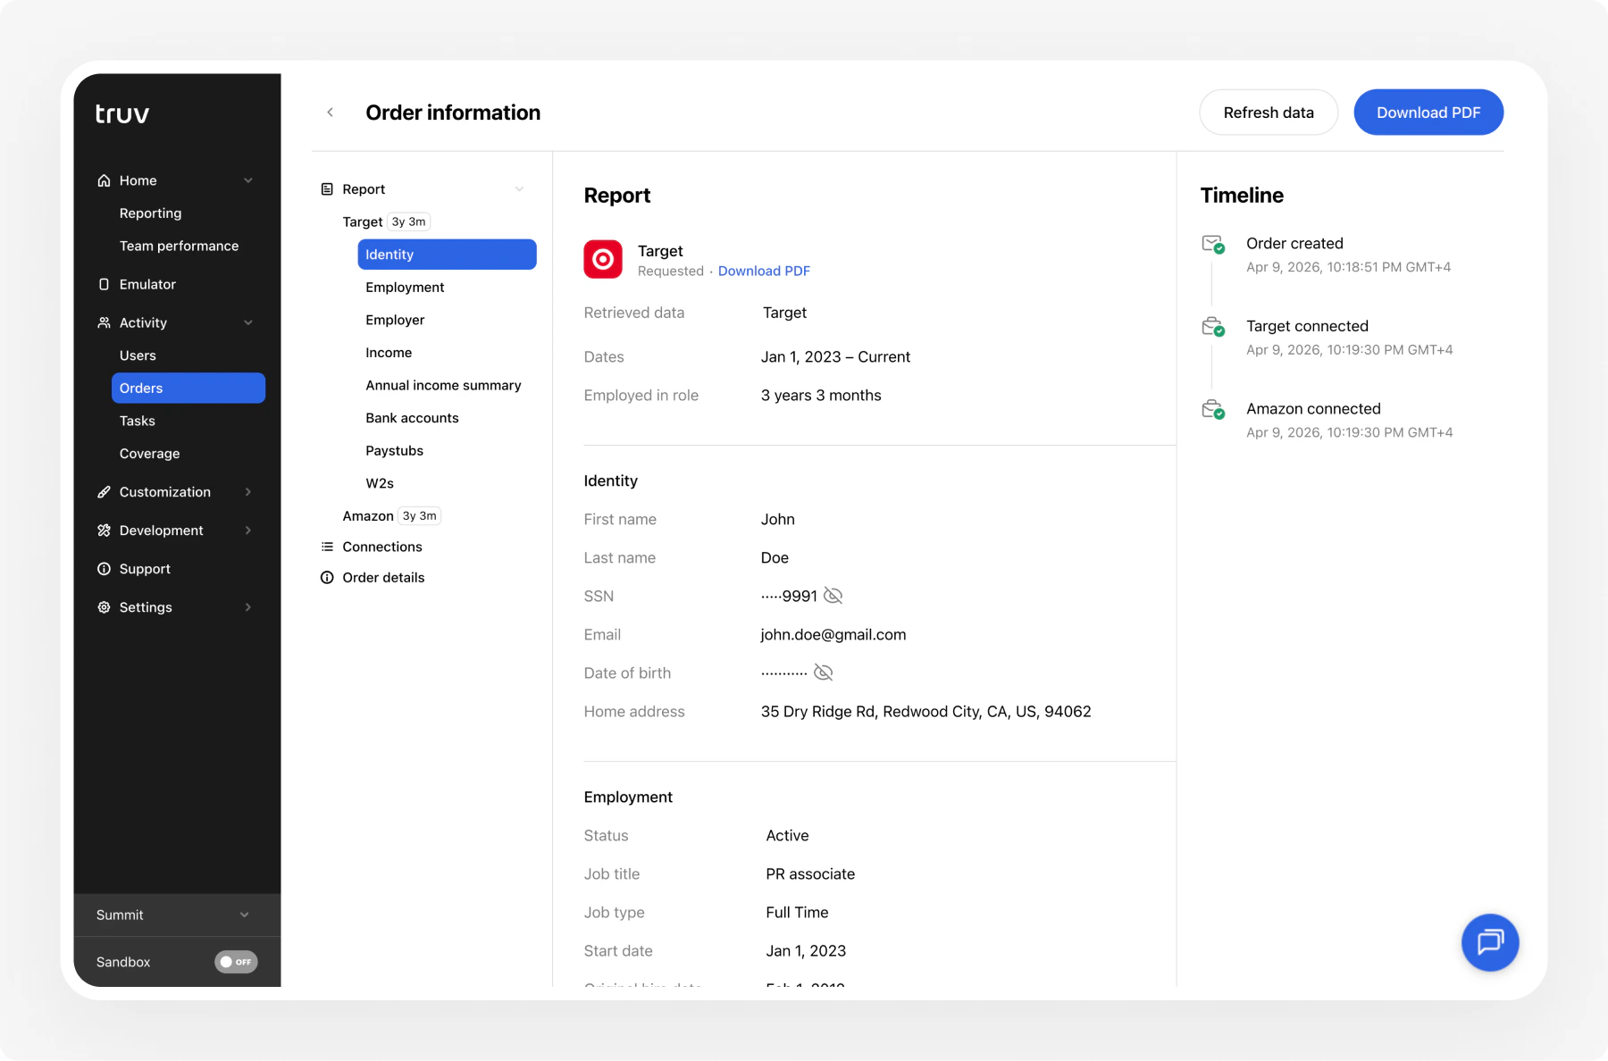
Task: Reveal the hidden SSN value
Action: [x=833, y=596]
